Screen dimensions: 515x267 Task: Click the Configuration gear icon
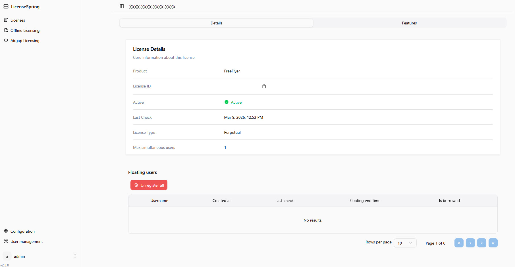coord(6,231)
